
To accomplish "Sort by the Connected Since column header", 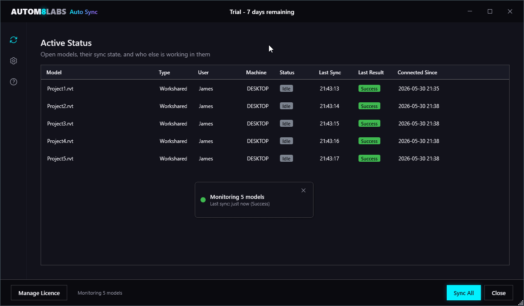I will [417, 73].
